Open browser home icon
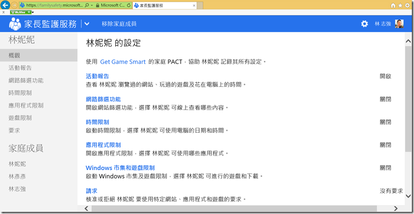414x214 pixels. (393, 5)
